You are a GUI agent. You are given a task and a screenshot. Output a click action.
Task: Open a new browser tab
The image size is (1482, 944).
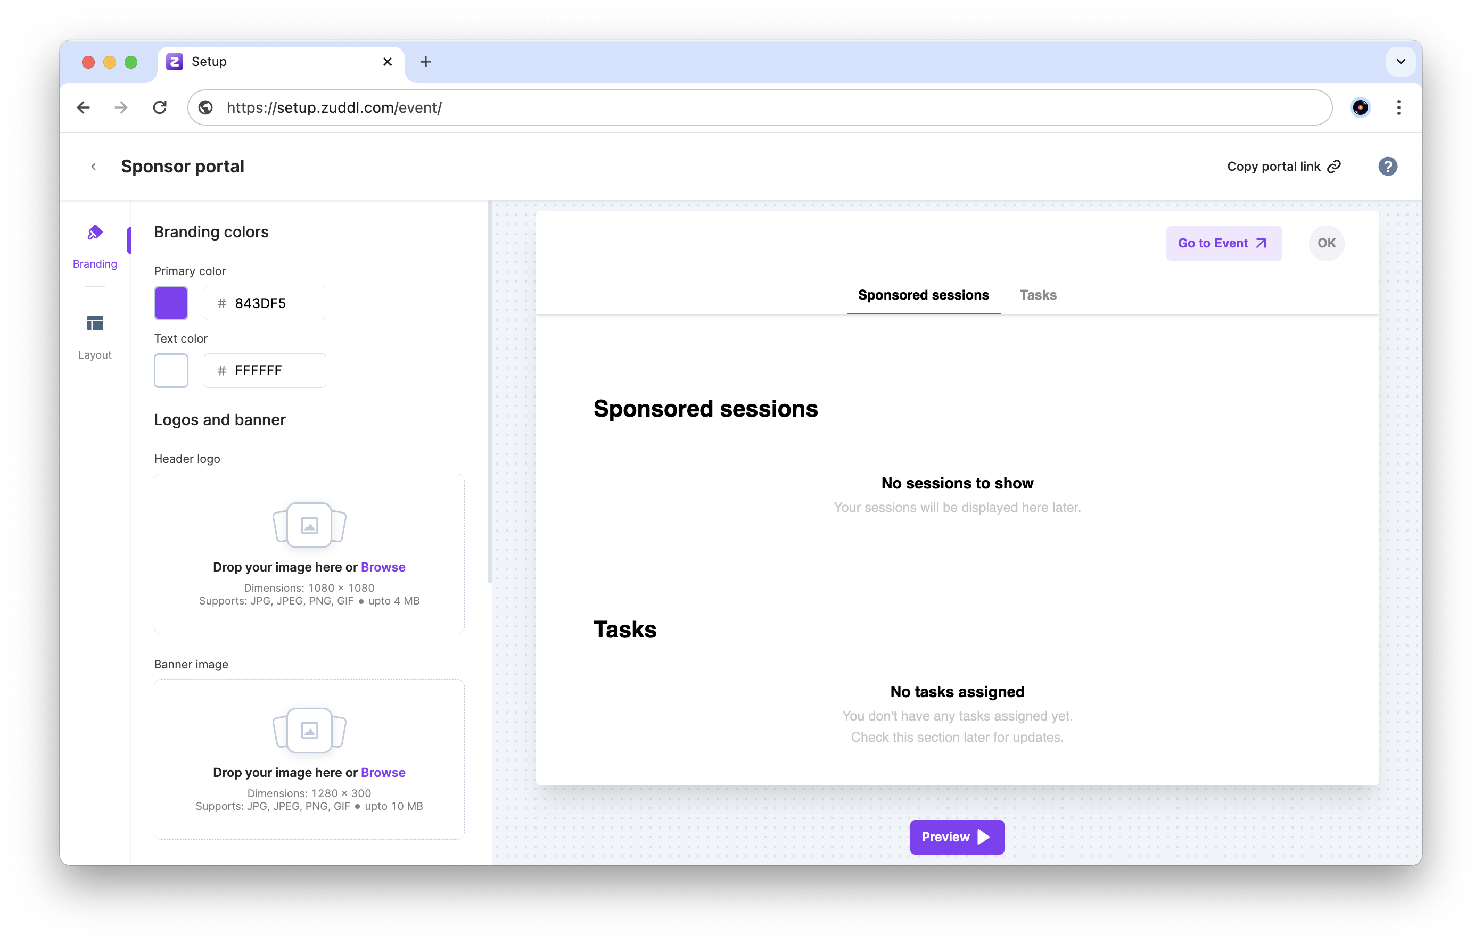pyautogui.click(x=425, y=62)
